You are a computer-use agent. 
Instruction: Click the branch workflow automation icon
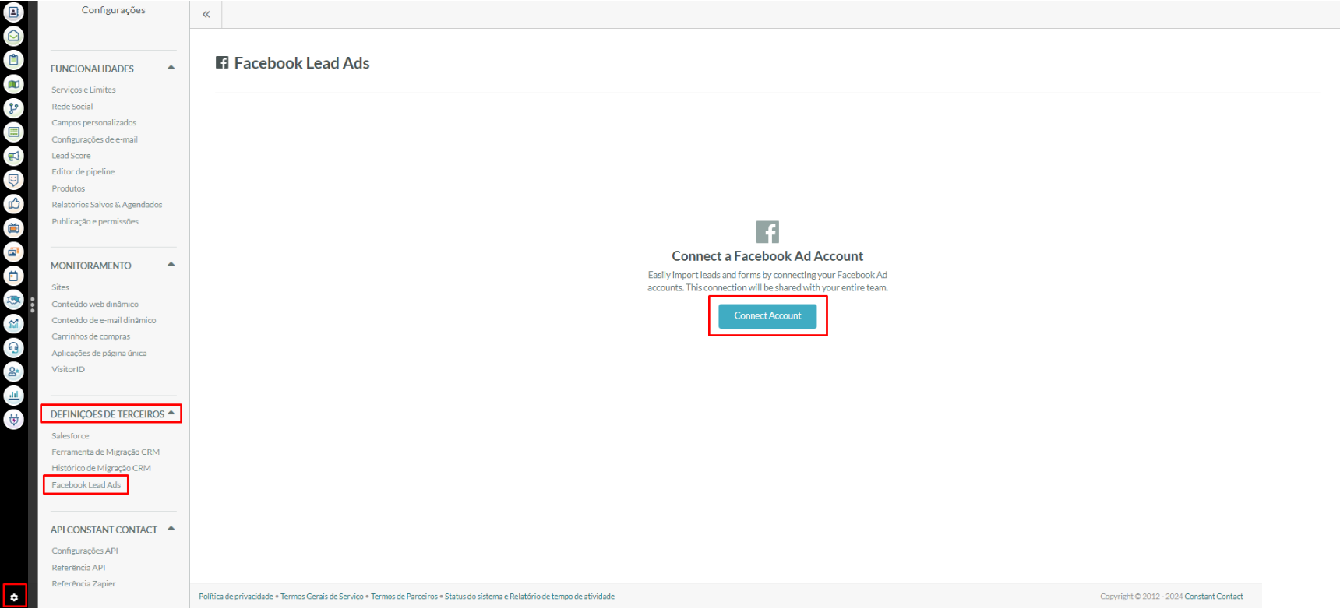13,108
